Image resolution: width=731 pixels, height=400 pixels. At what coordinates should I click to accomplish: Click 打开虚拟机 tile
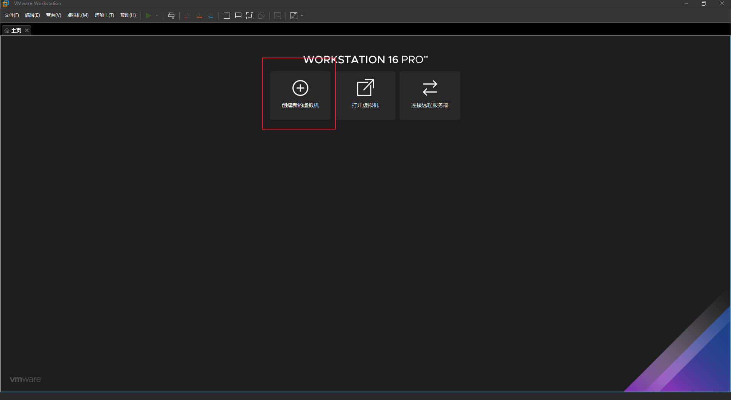(x=365, y=96)
